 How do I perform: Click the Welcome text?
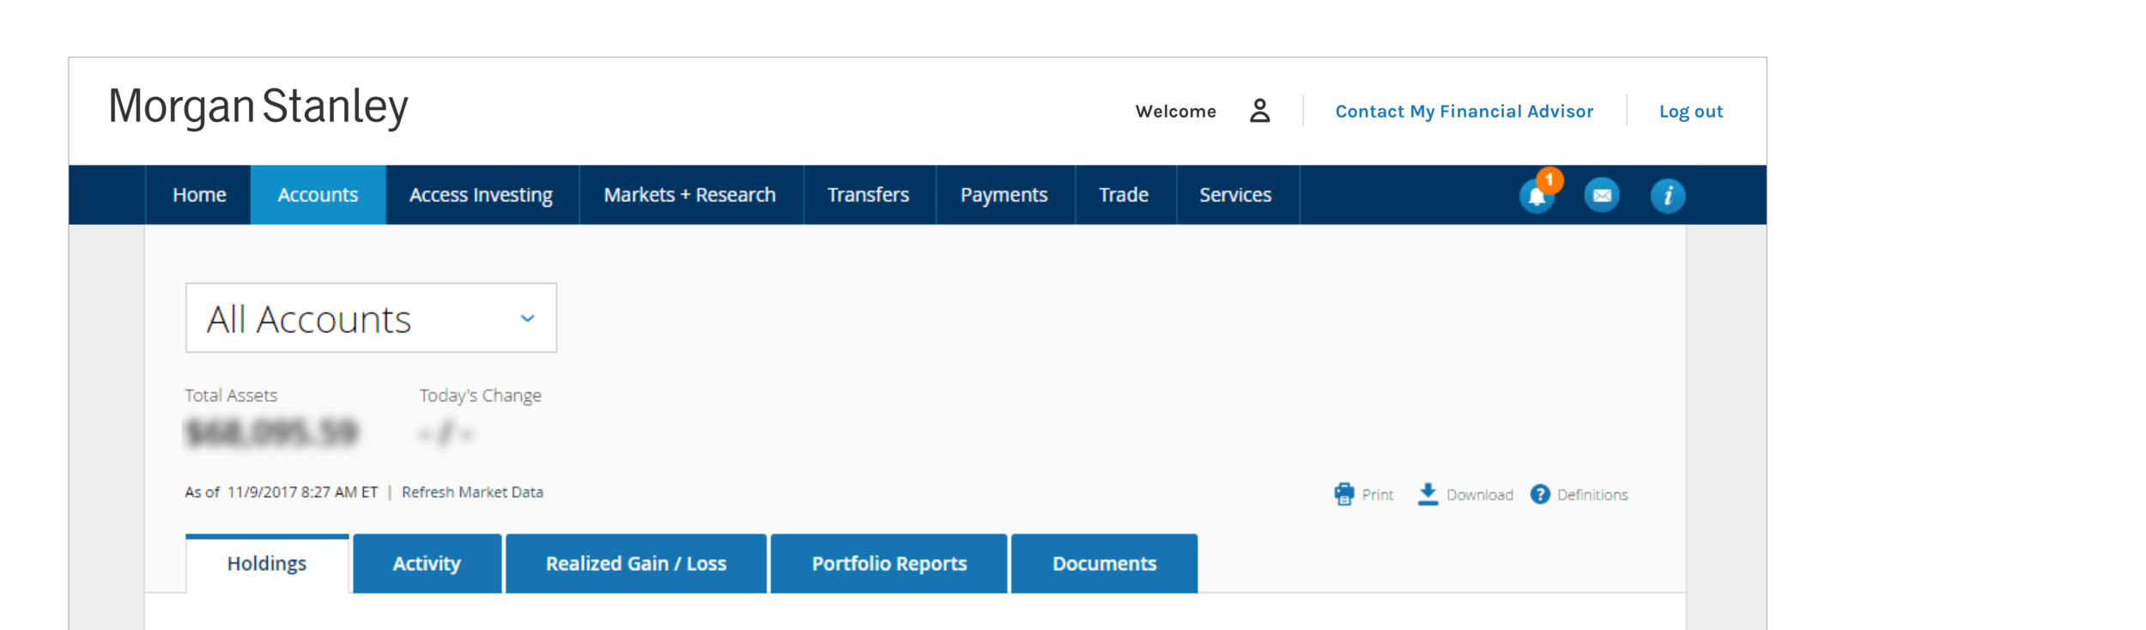(1175, 112)
